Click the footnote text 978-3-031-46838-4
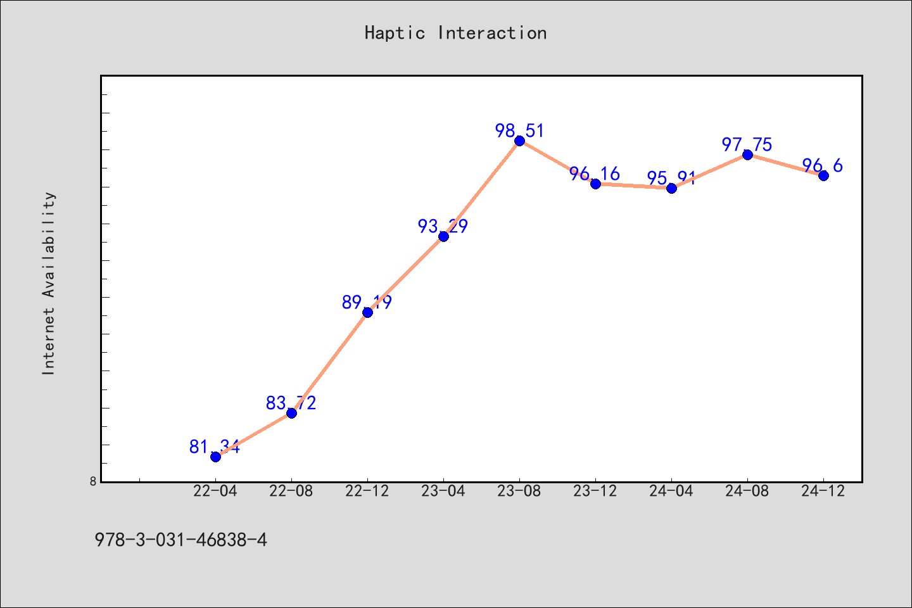The image size is (912, 608). tap(181, 540)
